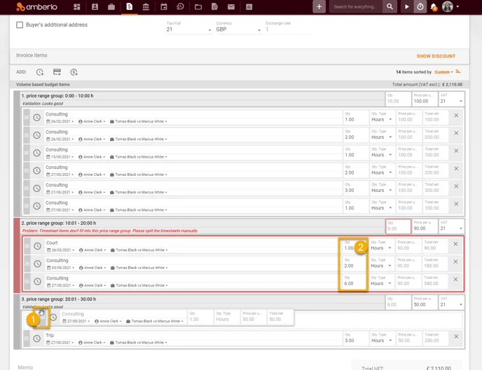Edit price per unit 100.00 of group 1
Screen dimensions: 482x370
[x=425, y=99]
